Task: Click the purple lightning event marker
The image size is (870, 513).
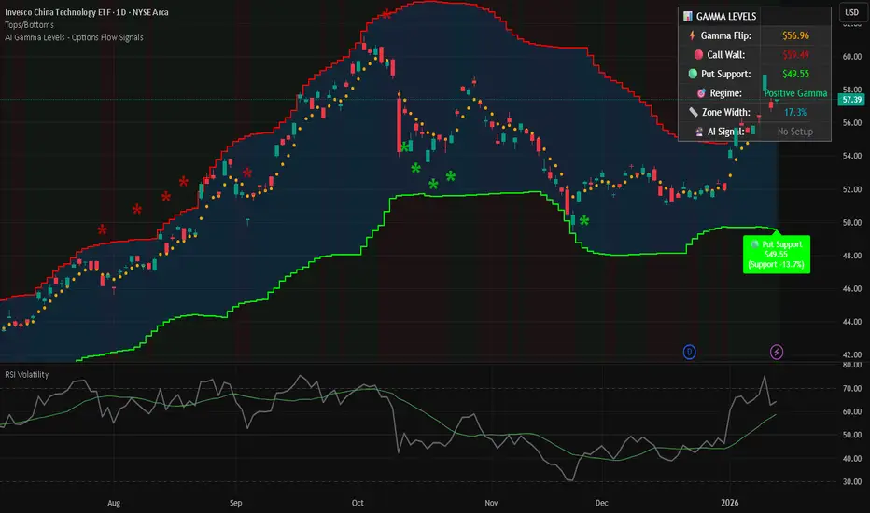Action: (x=777, y=352)
